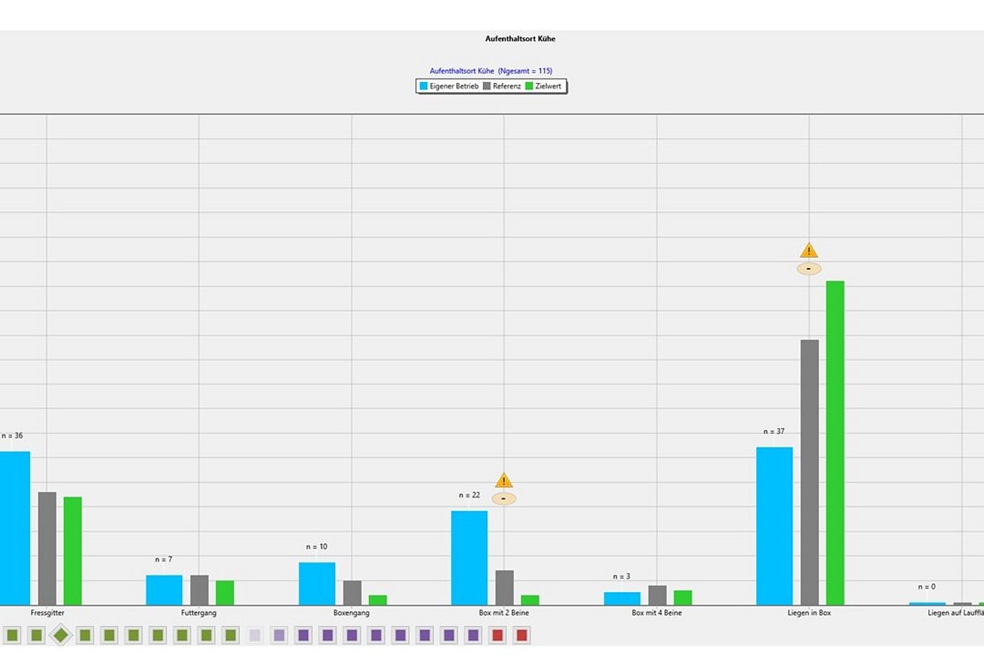The height and width of the screenshot is (656, 984).
Task: Click the 'Boxengang' axis label
Action: click(351, 613)
